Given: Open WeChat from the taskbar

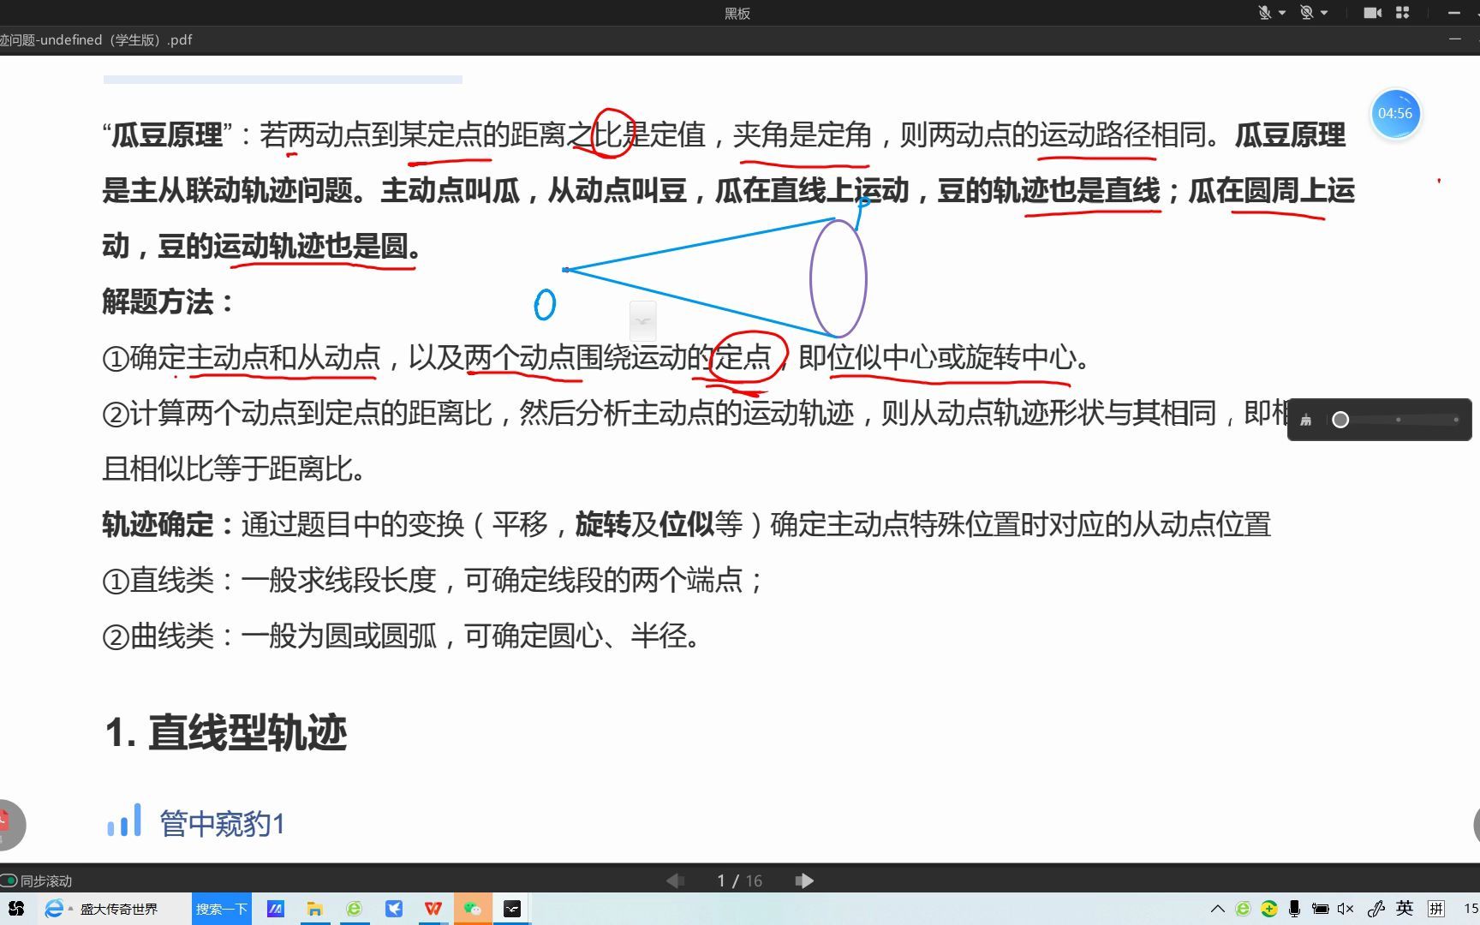Looking at the screenshot, I should tap(473, 909).
